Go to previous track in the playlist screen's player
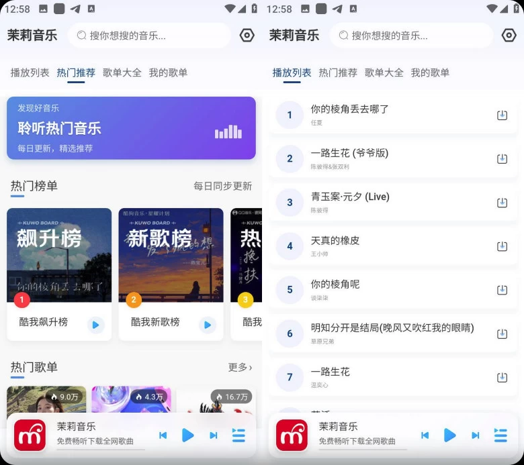Image resolution: width=524 pixels, height=465 pixels. coord(425,435)
